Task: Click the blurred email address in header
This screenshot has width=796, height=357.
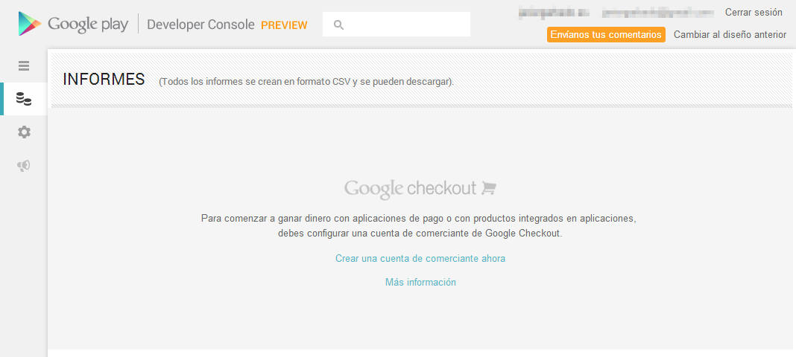Action: pos(656,13)
